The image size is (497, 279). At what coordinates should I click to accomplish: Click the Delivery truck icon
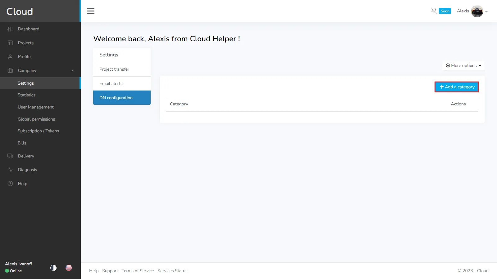[x=10, y=156]
